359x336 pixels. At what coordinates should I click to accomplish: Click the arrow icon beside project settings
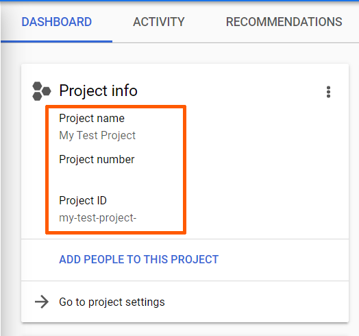(42, 302)
